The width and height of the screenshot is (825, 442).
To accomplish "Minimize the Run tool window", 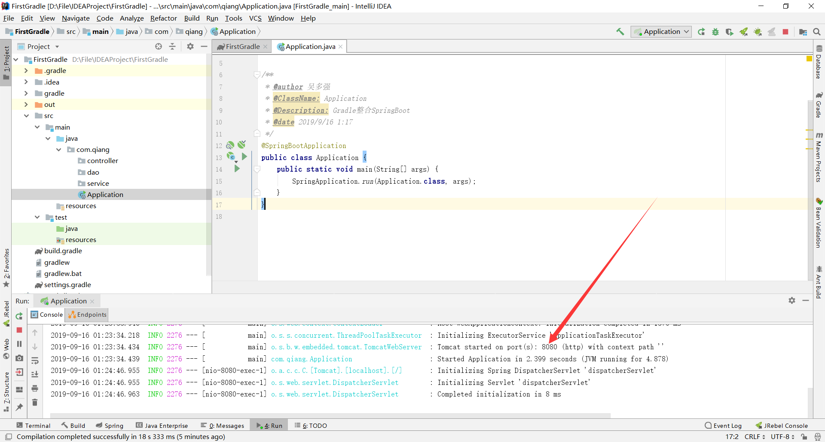I will tap(806, 300).
